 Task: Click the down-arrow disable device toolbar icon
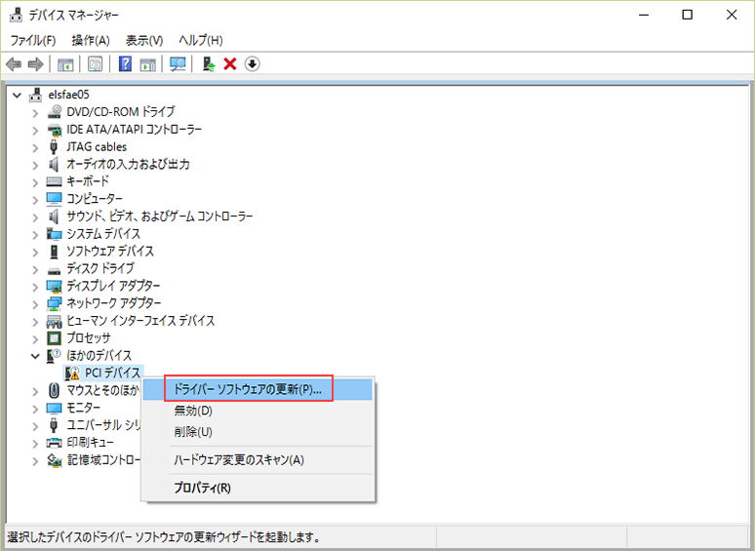click(252, 63)
